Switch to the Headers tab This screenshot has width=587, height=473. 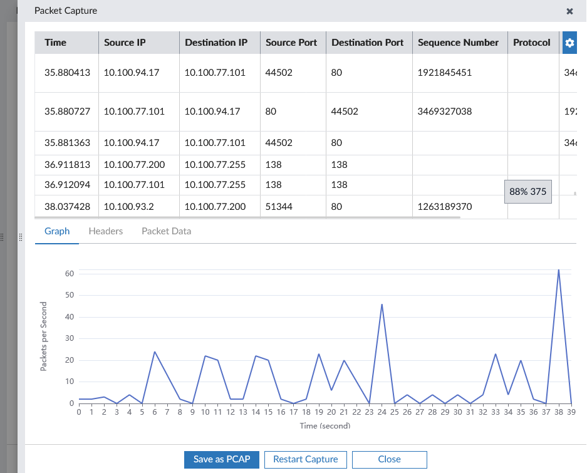[x=105, y=231]
